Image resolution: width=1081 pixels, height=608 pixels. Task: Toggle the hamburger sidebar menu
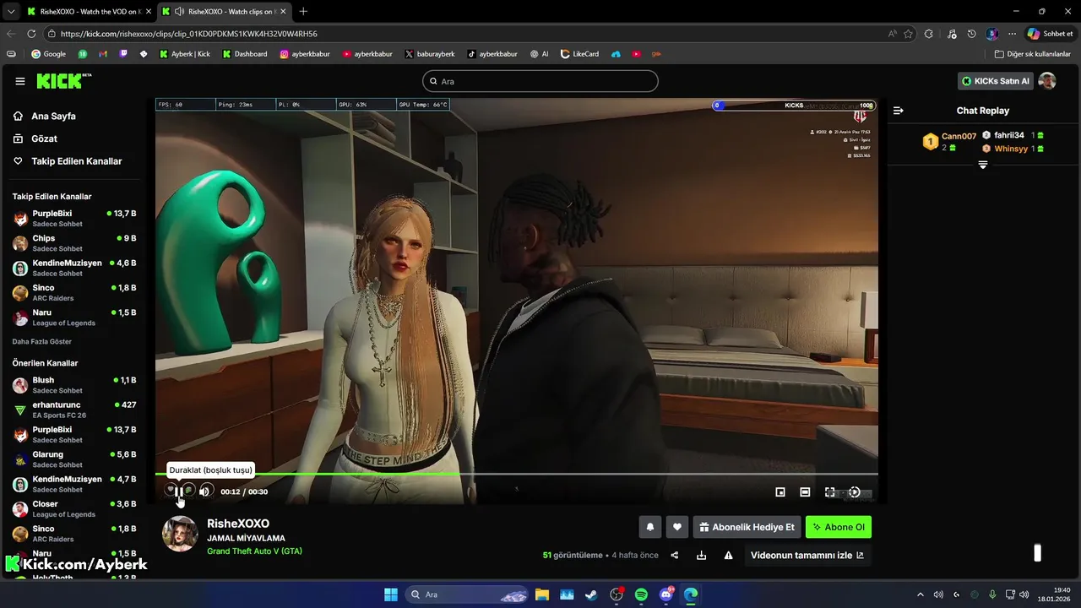pyautogui.click(x=20, y=81)
